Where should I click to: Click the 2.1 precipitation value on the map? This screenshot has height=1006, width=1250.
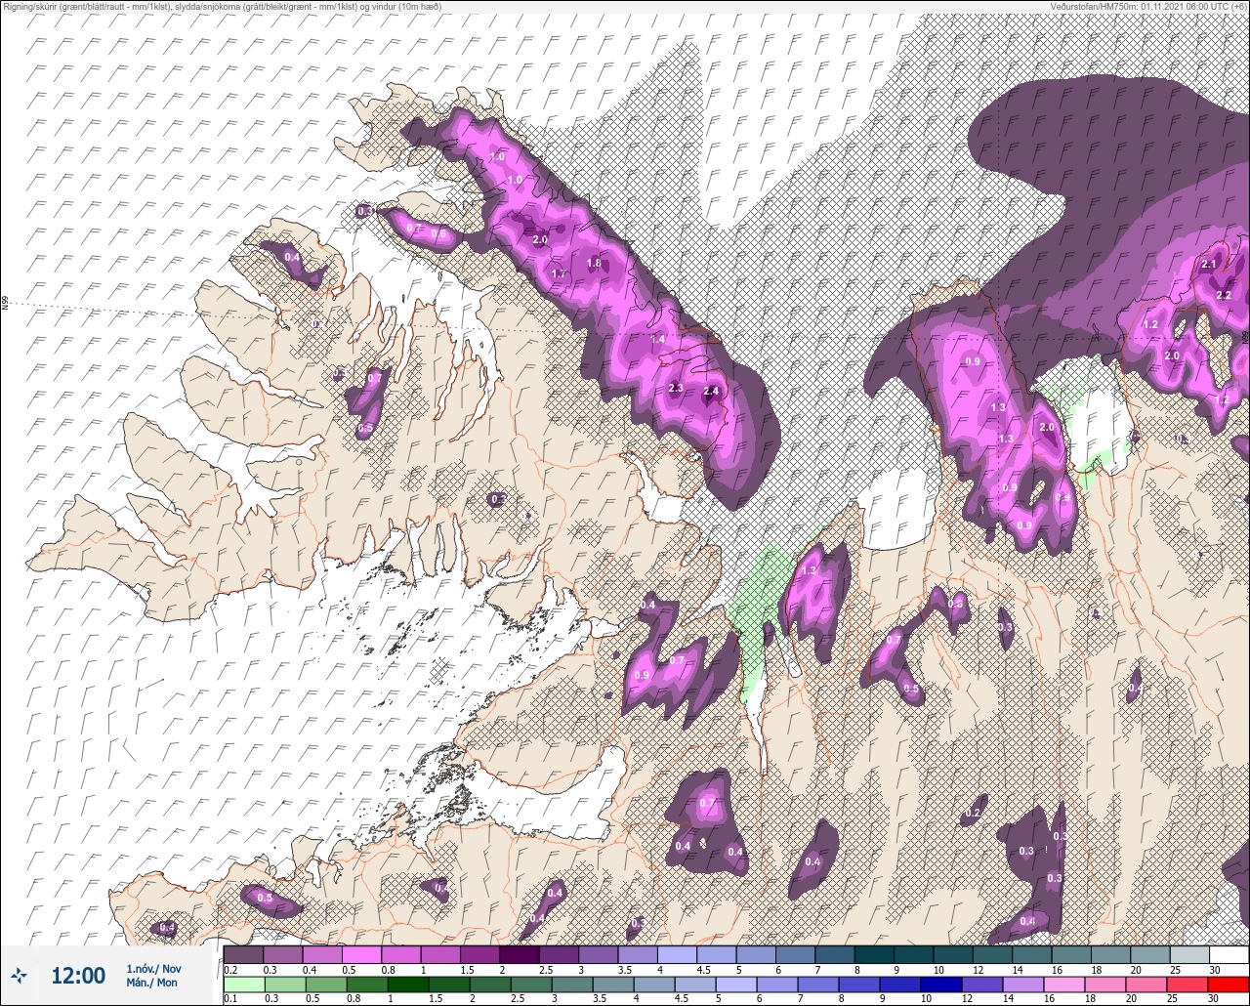(1209, 265)
